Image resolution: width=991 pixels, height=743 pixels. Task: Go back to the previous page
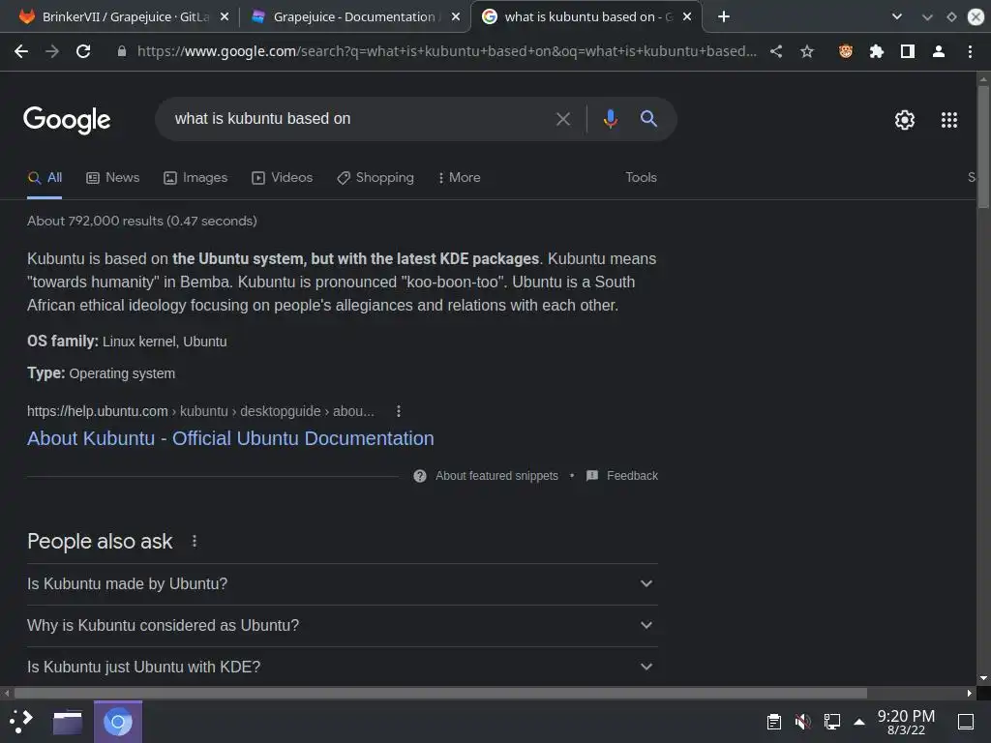(x=21, y=51)
